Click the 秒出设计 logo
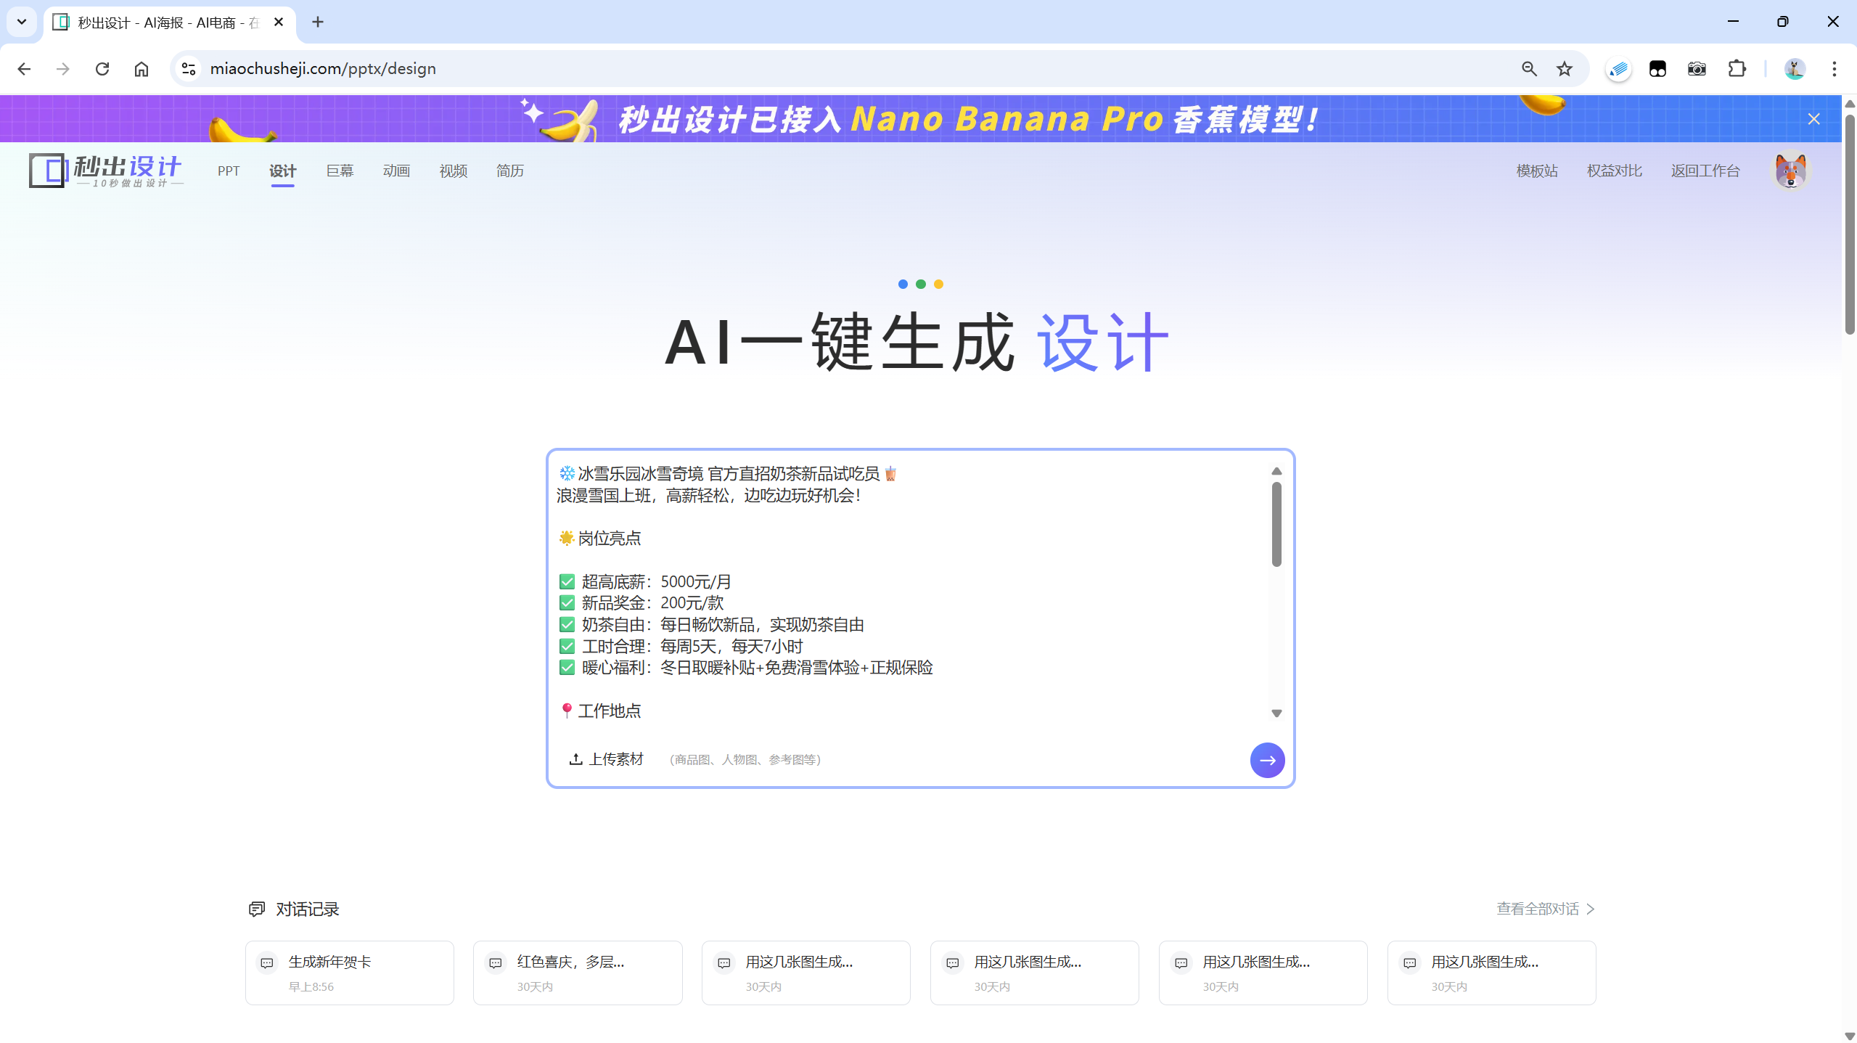This screenshot has height=1043, width=1857. 106,171
